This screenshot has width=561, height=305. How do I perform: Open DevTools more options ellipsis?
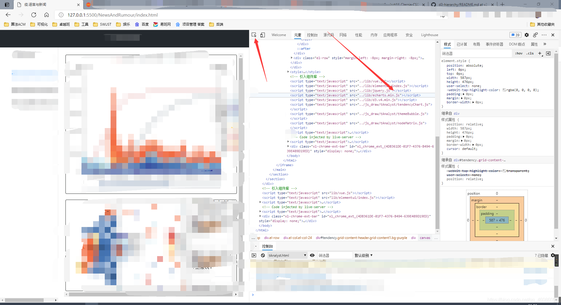coord(544,35)
